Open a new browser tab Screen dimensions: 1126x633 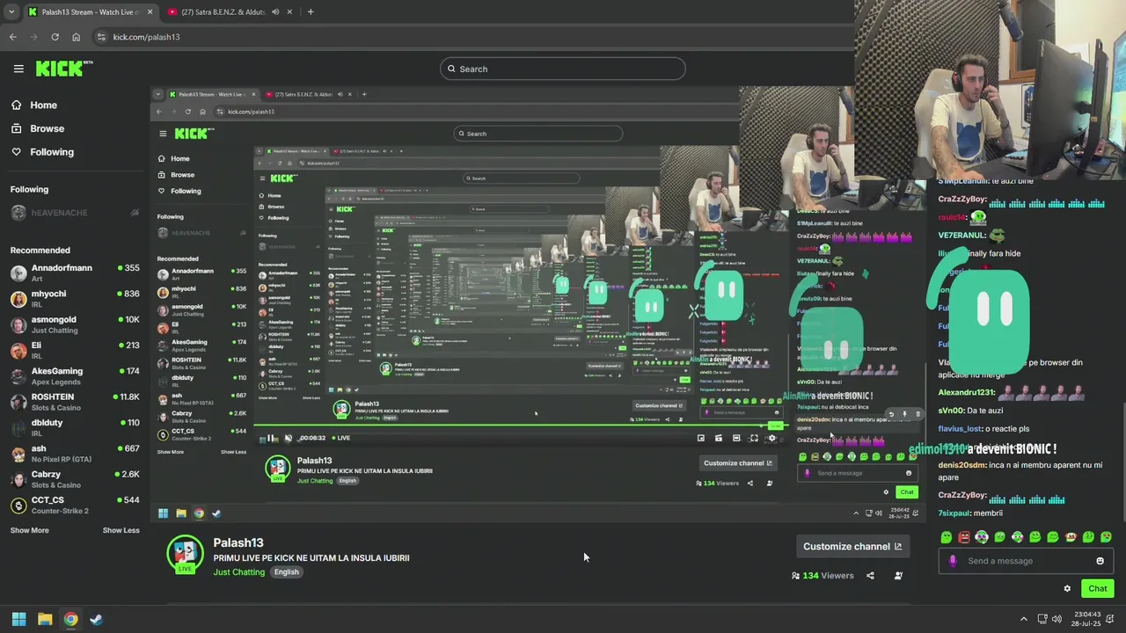tap(311, 12)
